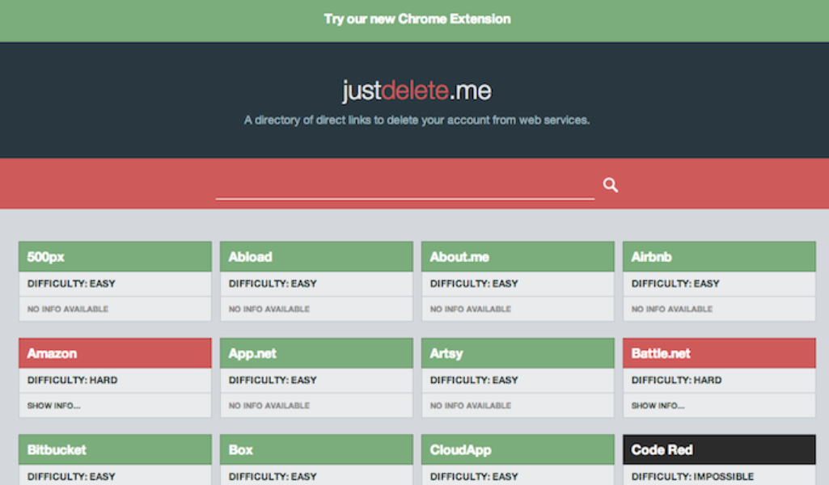Click No Info Available under App.net
Image resolution: width=829 pixels, height=485 pixels.
pyautogui.click(x=269, y=406)
